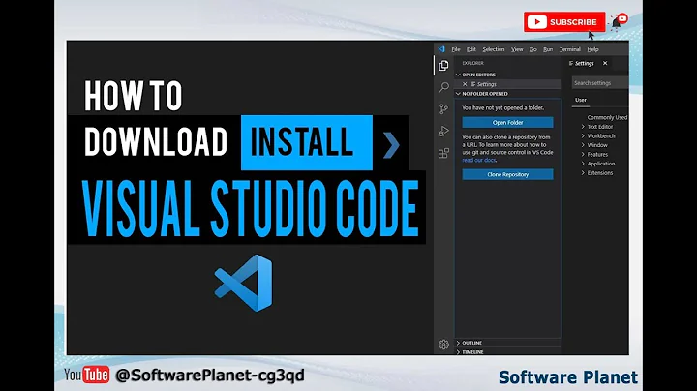Open the Explorer view in the activity bar
The height and width of the screenshot is (391, 697).
click(x=443, y=66)
